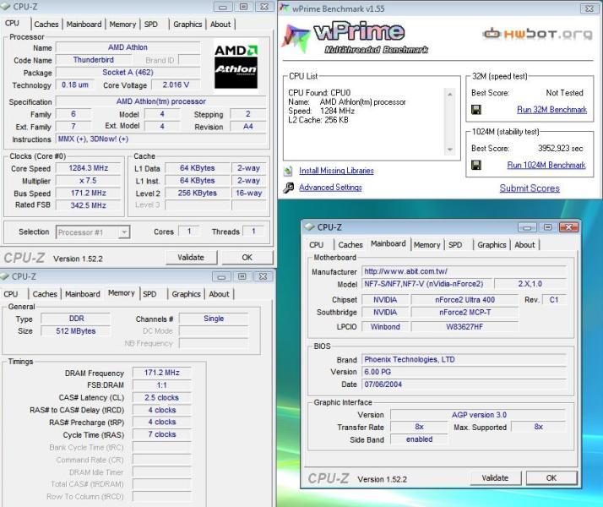The width and height of the screenshot is (603, 507).
Task: Click the Submit Scores link
Action: pyautogui.click(x=530, y=188)
